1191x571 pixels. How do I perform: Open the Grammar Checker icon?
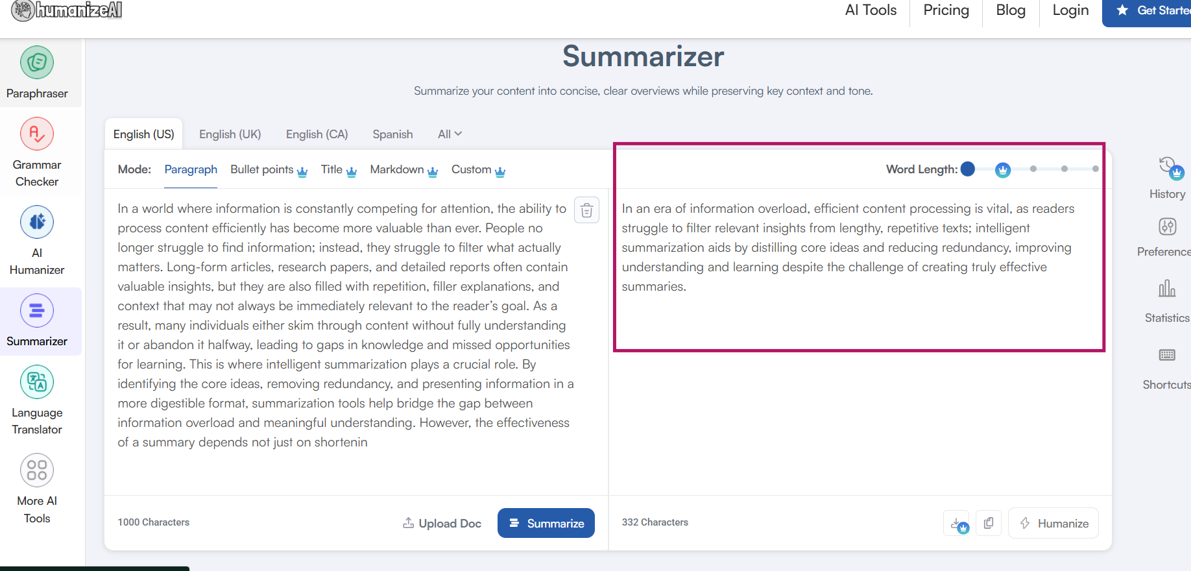point(37,134)
